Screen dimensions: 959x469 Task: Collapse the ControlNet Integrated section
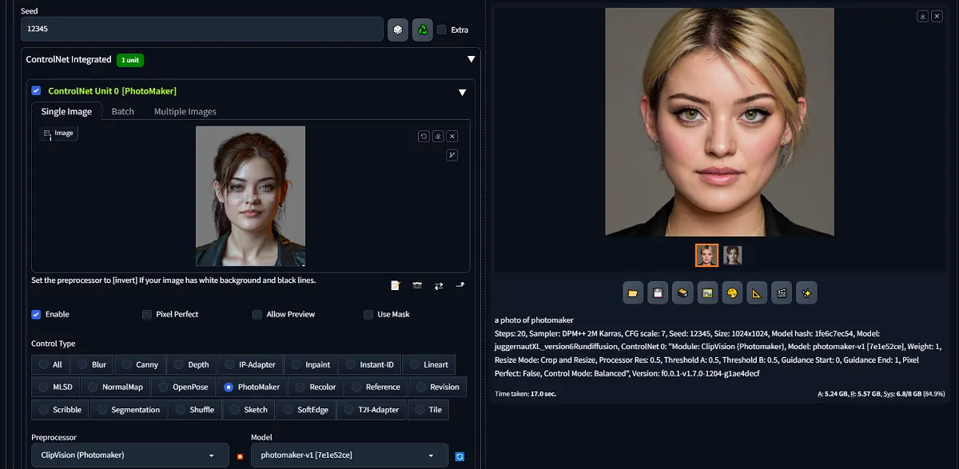[471, 58]
